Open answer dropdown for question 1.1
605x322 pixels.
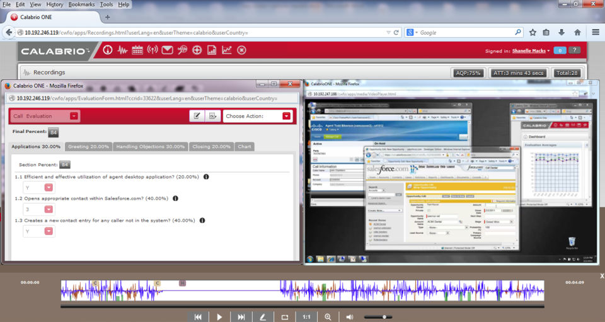49,188
